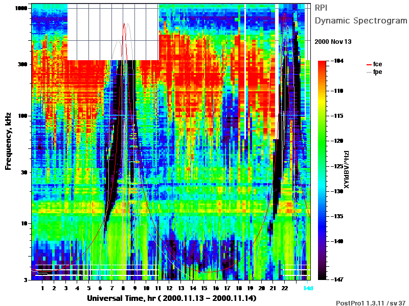This screenshot has height=306, width=409.
Task: Click the -135 blue color scale level
Action: coord(337,216)
